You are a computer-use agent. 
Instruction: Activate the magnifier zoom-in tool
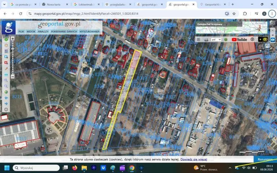(x=6, y=80)
